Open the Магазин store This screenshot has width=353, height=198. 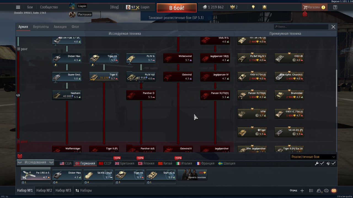(314, 7)
